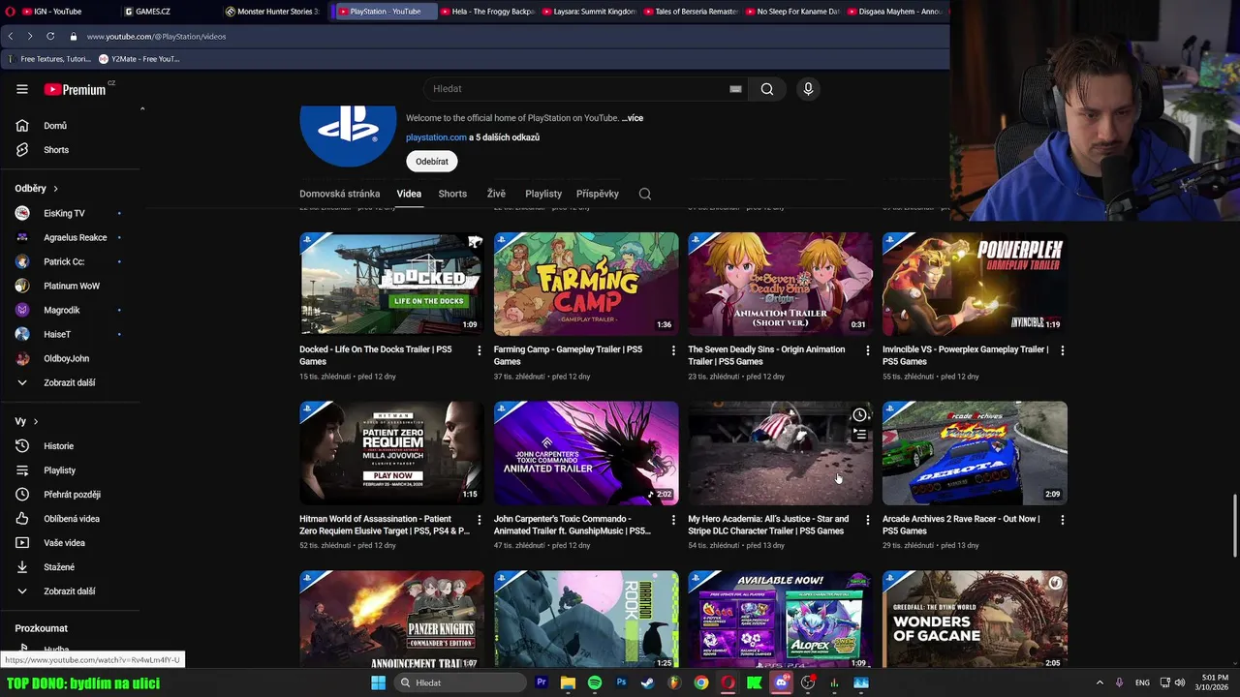
Task: Expand channel description with ...více
Action: [x=633, y=118]
